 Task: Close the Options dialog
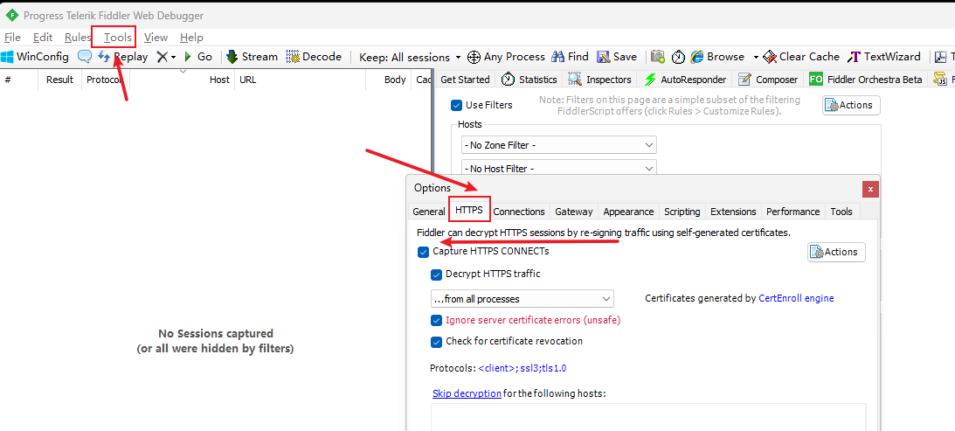(x=870, y=189)
